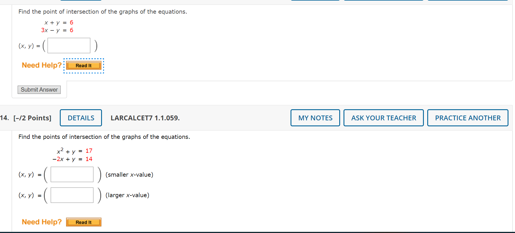515x233 pixels.
Task: Click the LARCALCET7 1.1.059 exercise label
Action: (x=145, y=118)
